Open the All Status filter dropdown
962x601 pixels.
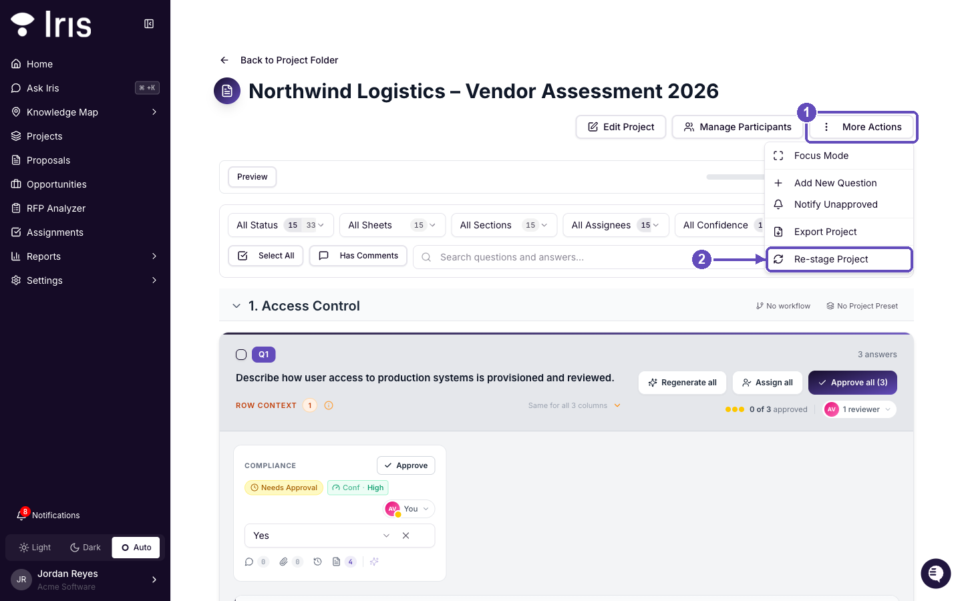click(281, 225)
